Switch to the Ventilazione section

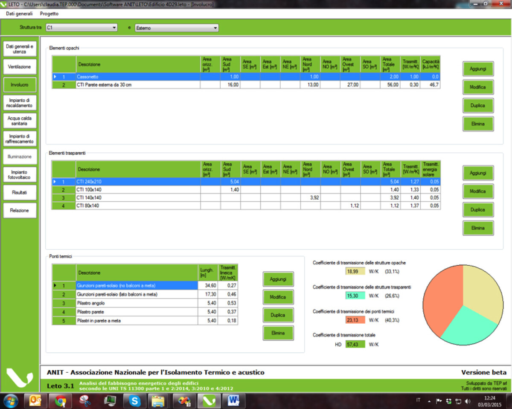[20, 67]
